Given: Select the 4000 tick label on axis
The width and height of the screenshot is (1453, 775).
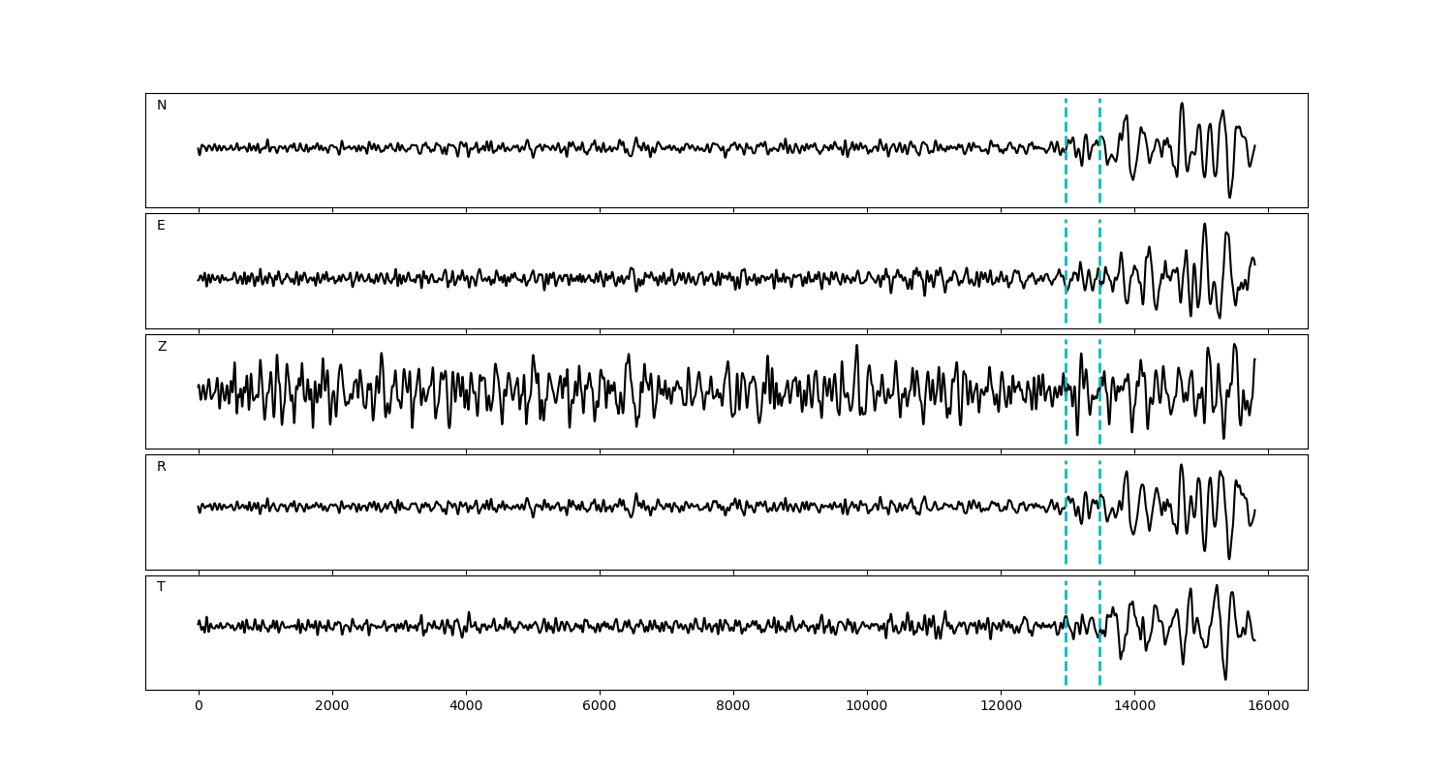Looking at the screenshot, I should (466, 707).
